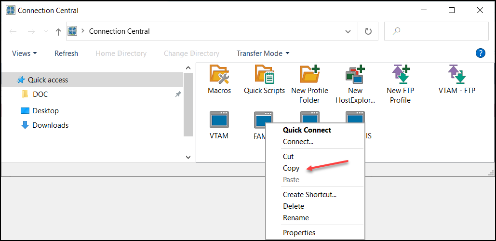Open the Transfer Mode dropdown

(x=263, y=54)
